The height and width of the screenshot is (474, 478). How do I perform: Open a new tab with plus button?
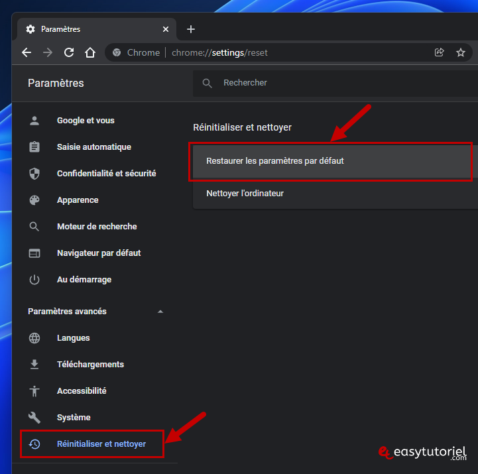click(x=191, y=29)
